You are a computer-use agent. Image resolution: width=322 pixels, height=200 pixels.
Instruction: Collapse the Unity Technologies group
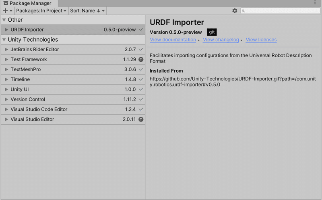4,40
